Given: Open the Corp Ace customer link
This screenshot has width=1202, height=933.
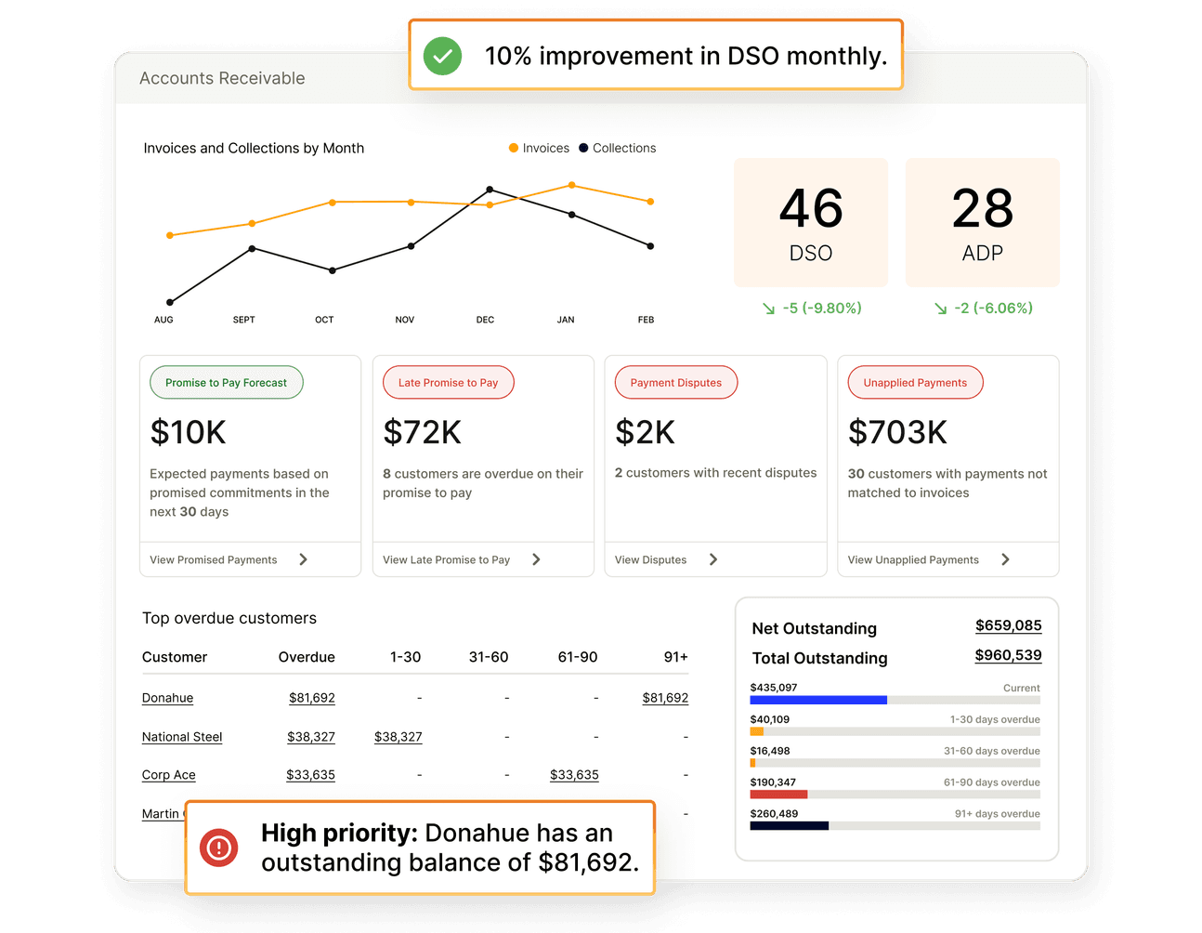Looking at the screenshot, I should point(169,775).
